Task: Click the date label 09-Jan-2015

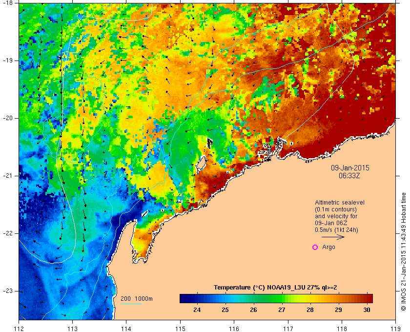Action: tap(350, 167)
